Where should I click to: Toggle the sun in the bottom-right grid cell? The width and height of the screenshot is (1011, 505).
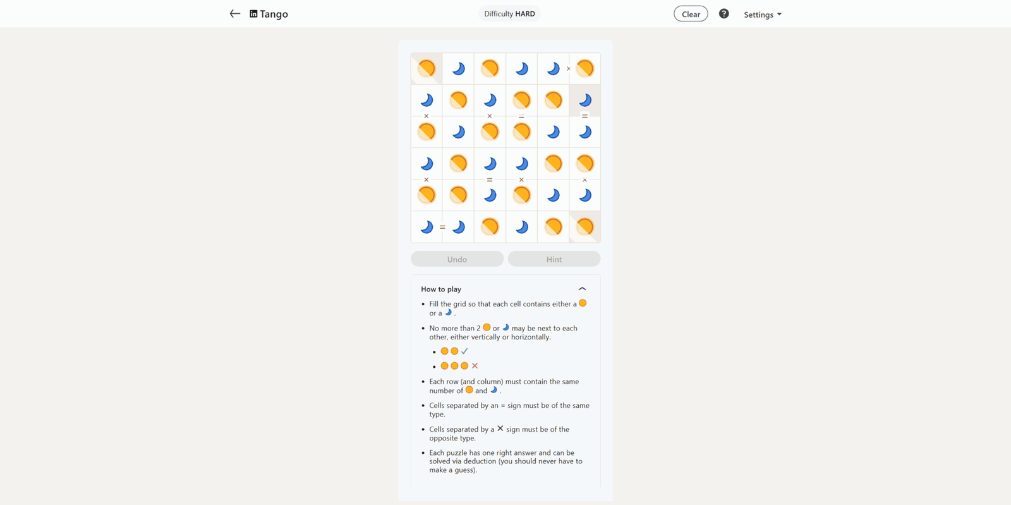[585, 226]
